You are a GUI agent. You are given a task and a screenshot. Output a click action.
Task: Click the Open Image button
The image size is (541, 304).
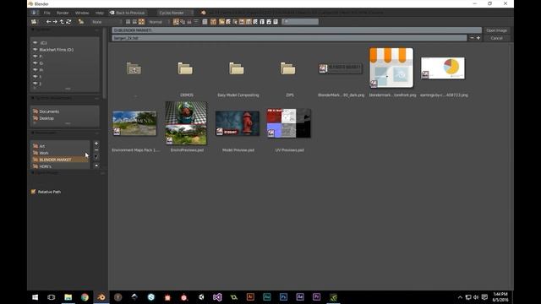coord(496,30)
